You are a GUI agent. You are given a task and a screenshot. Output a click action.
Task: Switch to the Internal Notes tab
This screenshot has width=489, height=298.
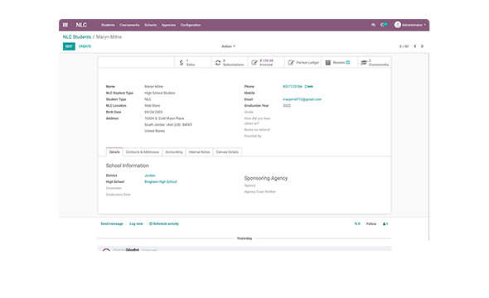click(x=199, y=152)
